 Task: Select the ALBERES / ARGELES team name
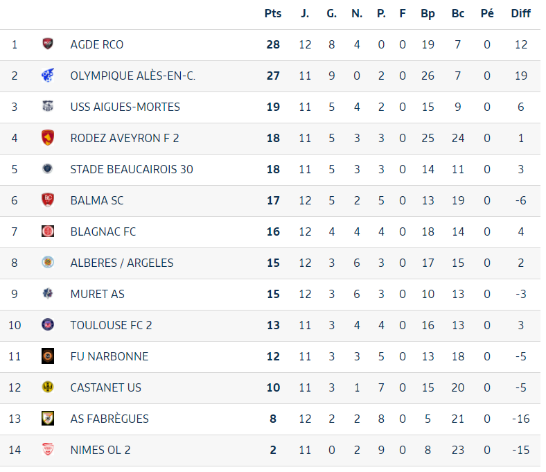tap(122, 263)
